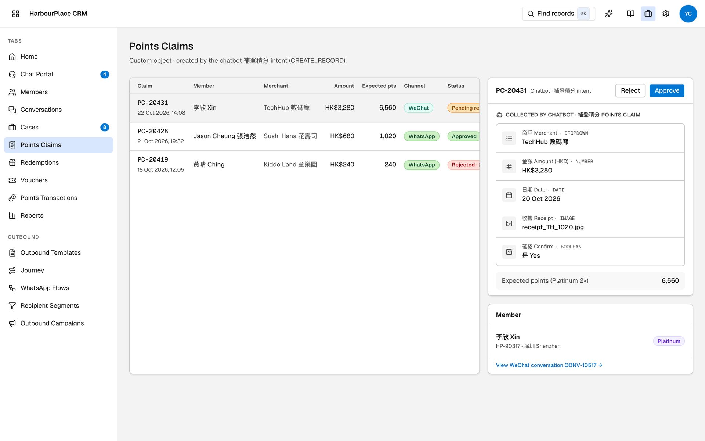The height and width of the screenshot is (441, 705).
Task: Click the WeChat channel badge
Action: (418, 108)
